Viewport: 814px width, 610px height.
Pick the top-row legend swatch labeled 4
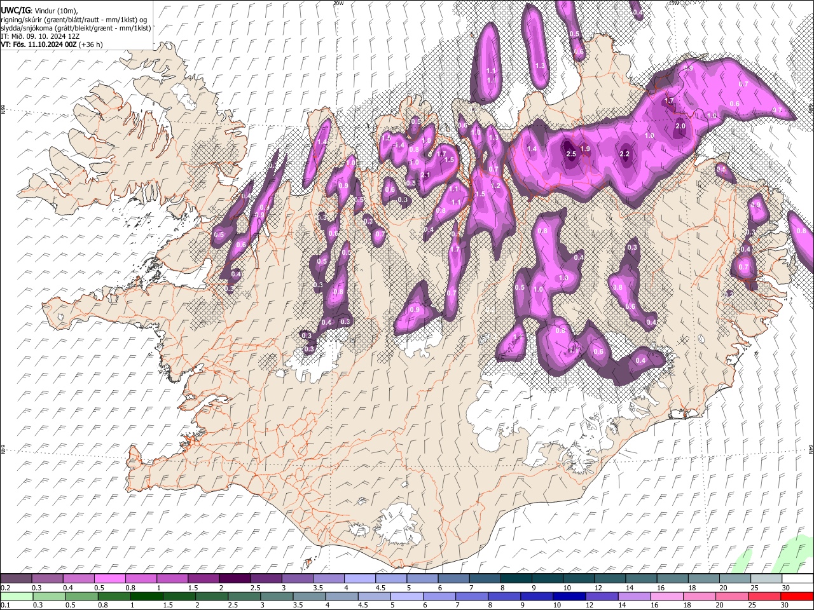coord(360,578)
